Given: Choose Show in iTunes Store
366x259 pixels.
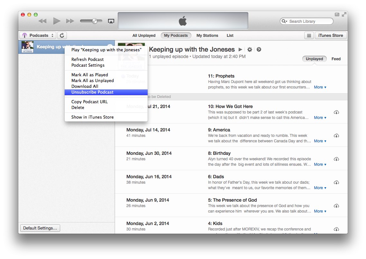Looking at the screenshot, I should 106,117.
